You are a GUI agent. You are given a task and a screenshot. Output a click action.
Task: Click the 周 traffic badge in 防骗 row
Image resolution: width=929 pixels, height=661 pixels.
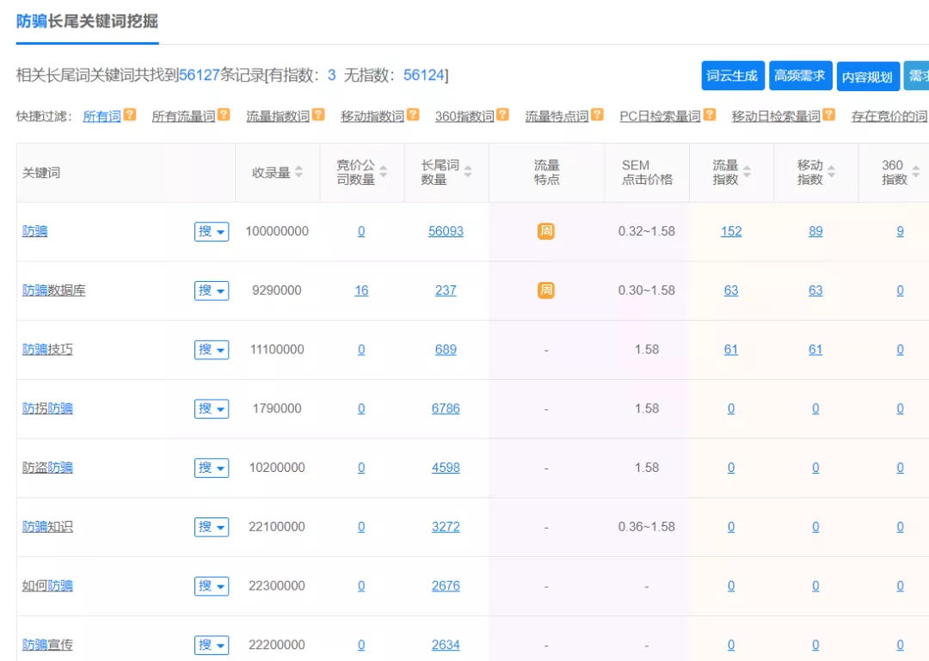pyautogui.click(x=545, y=231)
